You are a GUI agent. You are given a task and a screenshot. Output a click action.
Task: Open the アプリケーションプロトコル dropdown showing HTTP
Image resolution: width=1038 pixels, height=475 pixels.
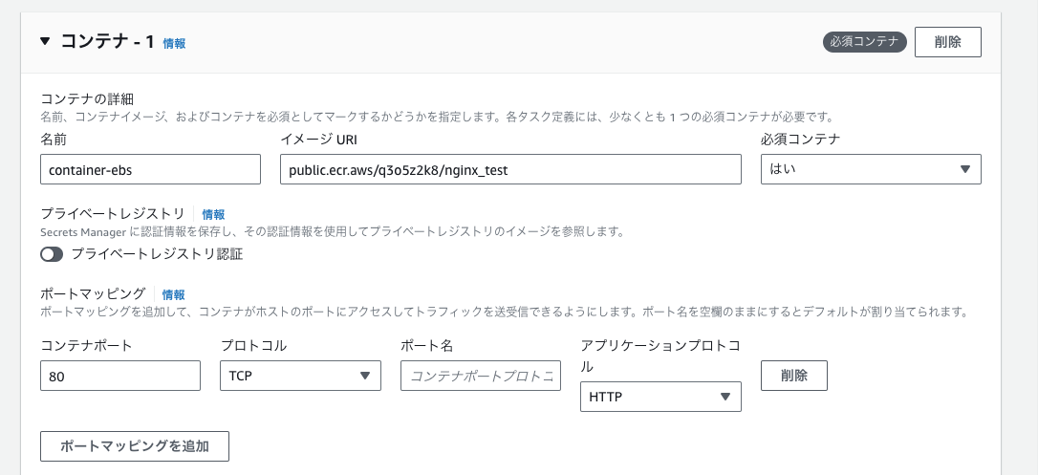pyautogui.click(x=660, y=397)
